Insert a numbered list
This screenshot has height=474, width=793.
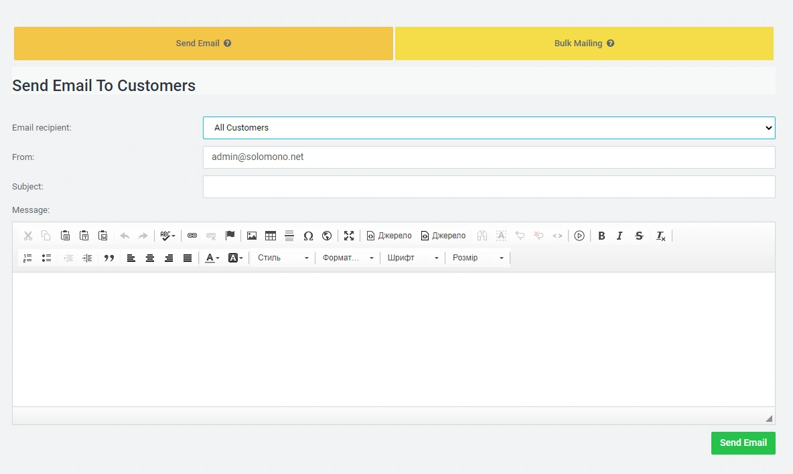[x=27, y=258]
